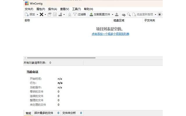Viewport: 186px width, 116px height.
Task: Click the 开始时间 label
Action: pos(36,79)
